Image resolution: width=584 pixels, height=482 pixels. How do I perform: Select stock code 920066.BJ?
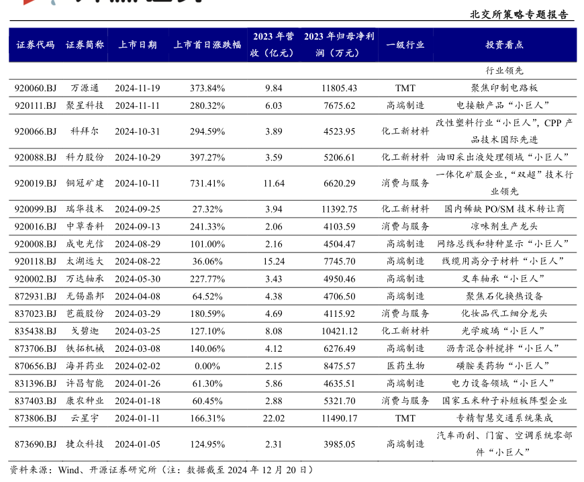tap(36, 132)
